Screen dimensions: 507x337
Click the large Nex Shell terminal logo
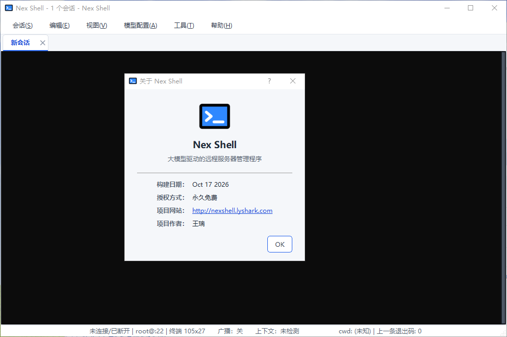click(215, 116)
